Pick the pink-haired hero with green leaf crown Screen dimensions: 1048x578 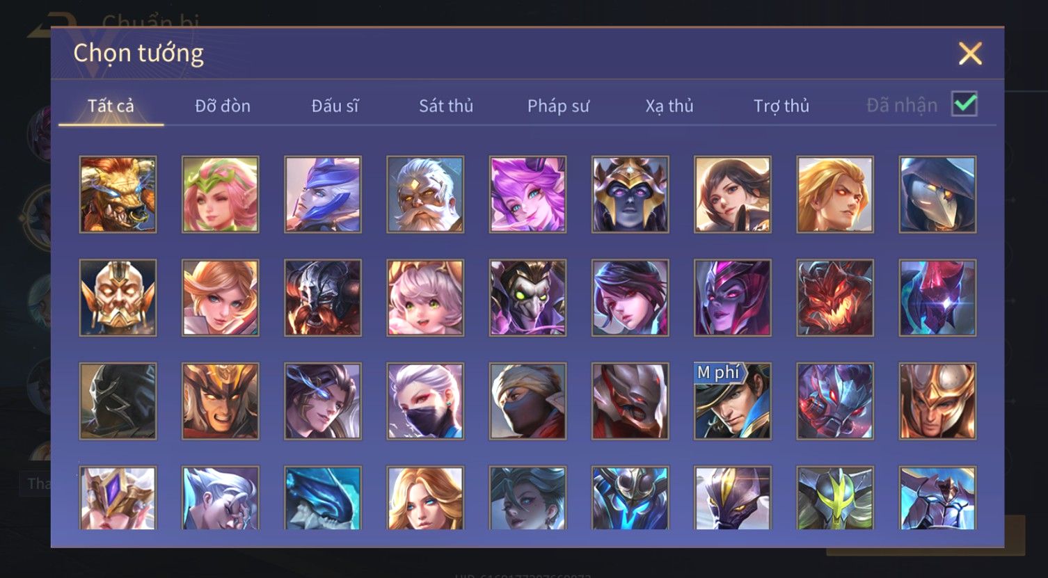pyautogui.click(x=221, y=194)
